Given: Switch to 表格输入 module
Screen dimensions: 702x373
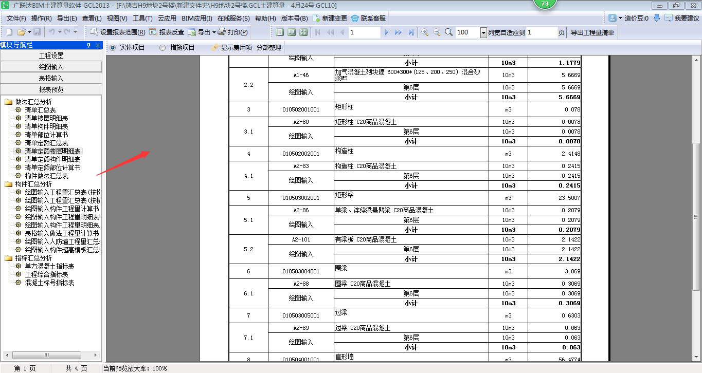Looking at the screenshot, I should point(51,78).
